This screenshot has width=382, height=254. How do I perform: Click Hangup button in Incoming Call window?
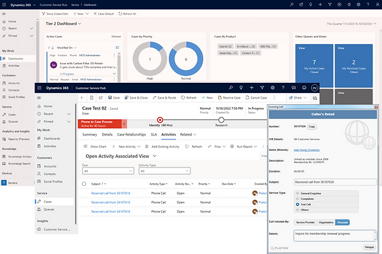[x=369, y=247]
